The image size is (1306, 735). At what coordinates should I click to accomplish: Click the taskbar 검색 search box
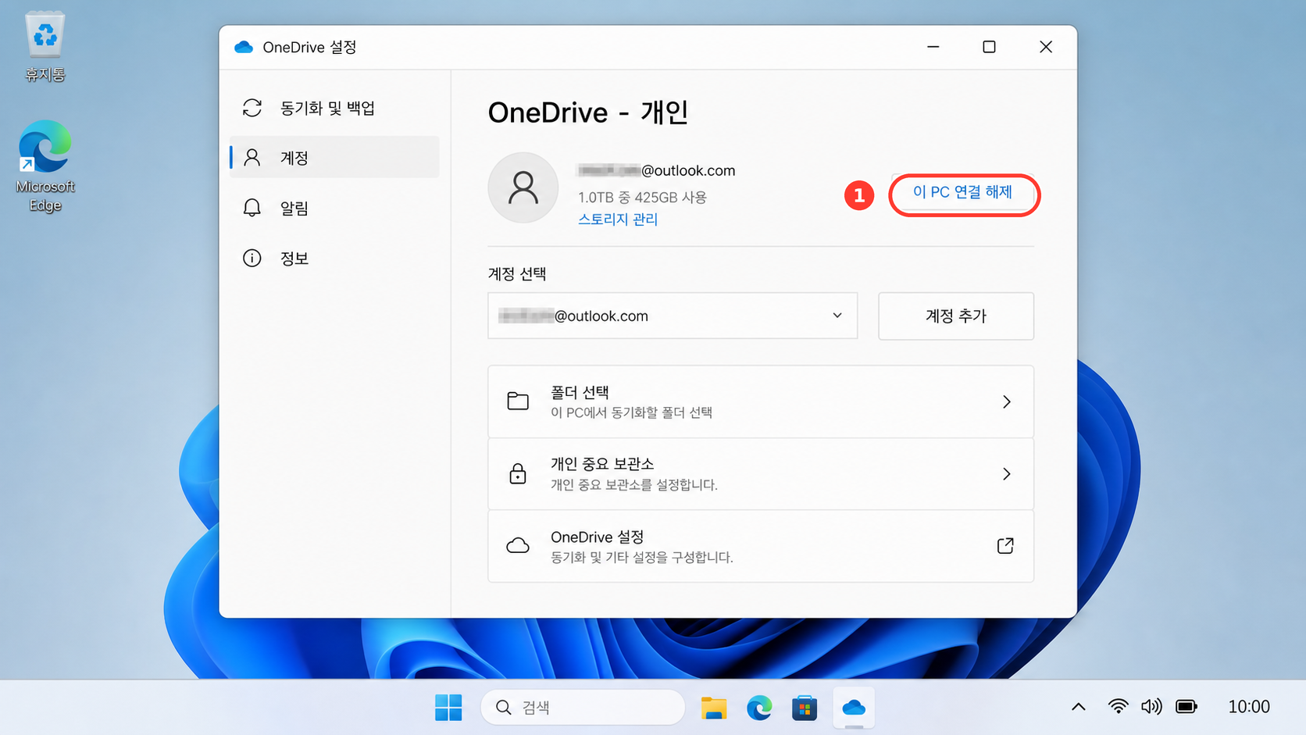click(x=583, y=708)
